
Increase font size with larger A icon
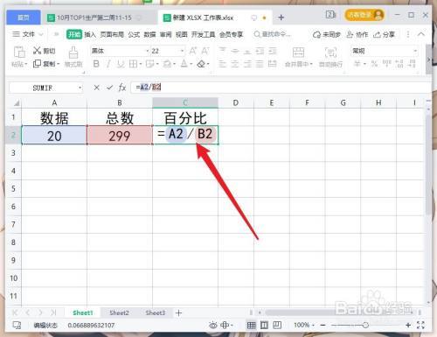point(193,51)
